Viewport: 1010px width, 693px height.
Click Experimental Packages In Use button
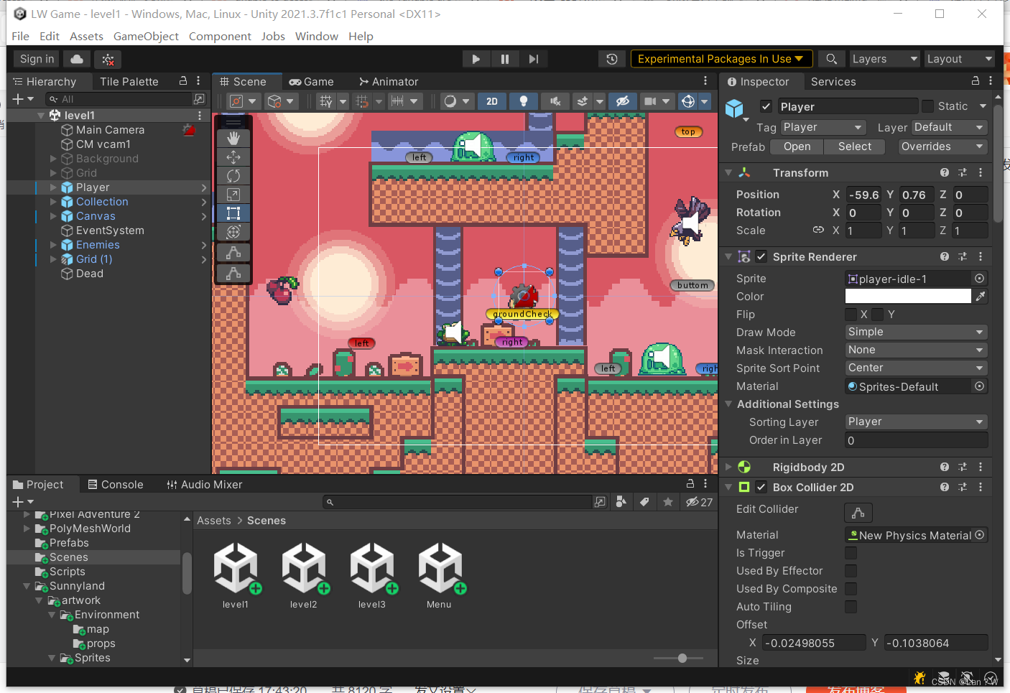click(x=721, y=59)
